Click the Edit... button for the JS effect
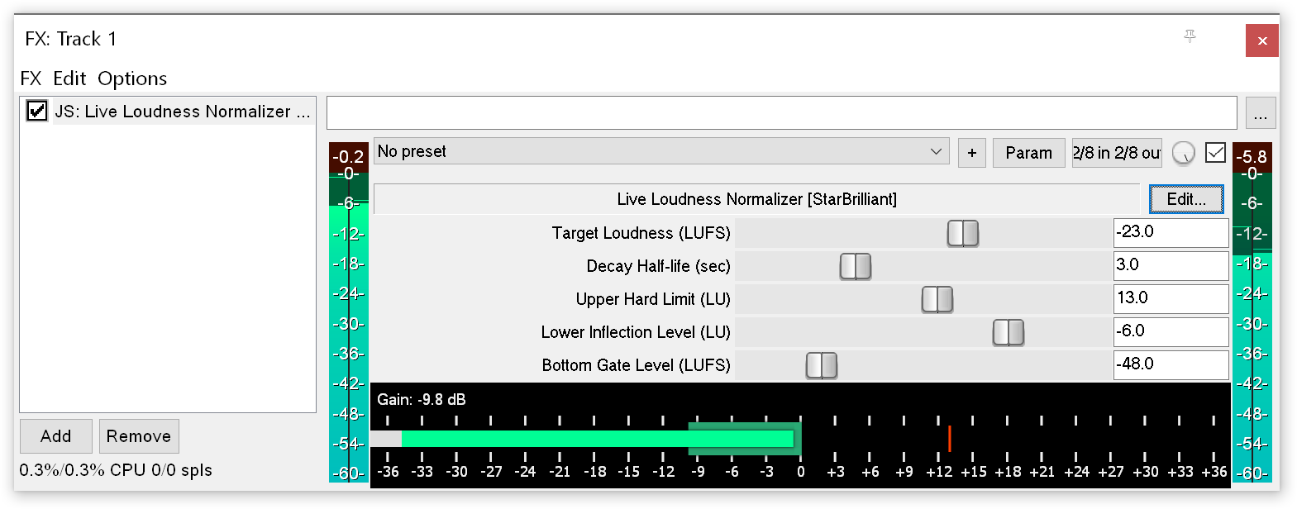This screenshot has width=1297, height=509. [x=1186, y=199]
